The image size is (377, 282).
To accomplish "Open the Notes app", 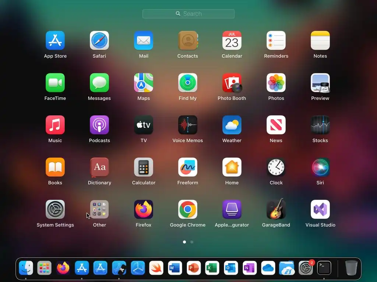I will [320, 40].
